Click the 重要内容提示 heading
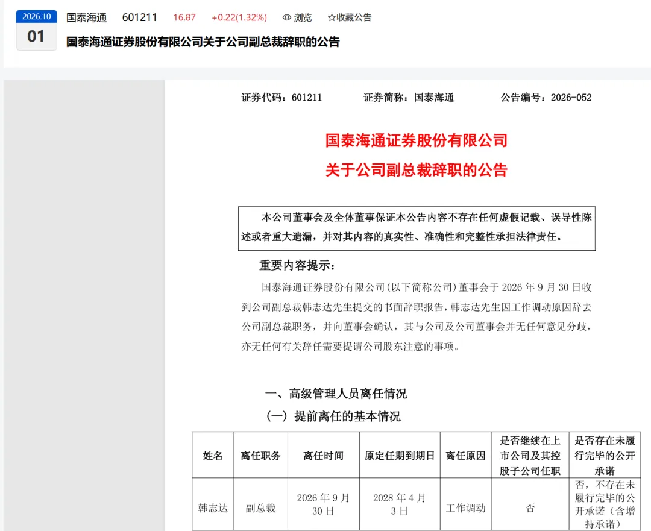The width and height of the screenshot is (651, 531). [x=297, y=266]
